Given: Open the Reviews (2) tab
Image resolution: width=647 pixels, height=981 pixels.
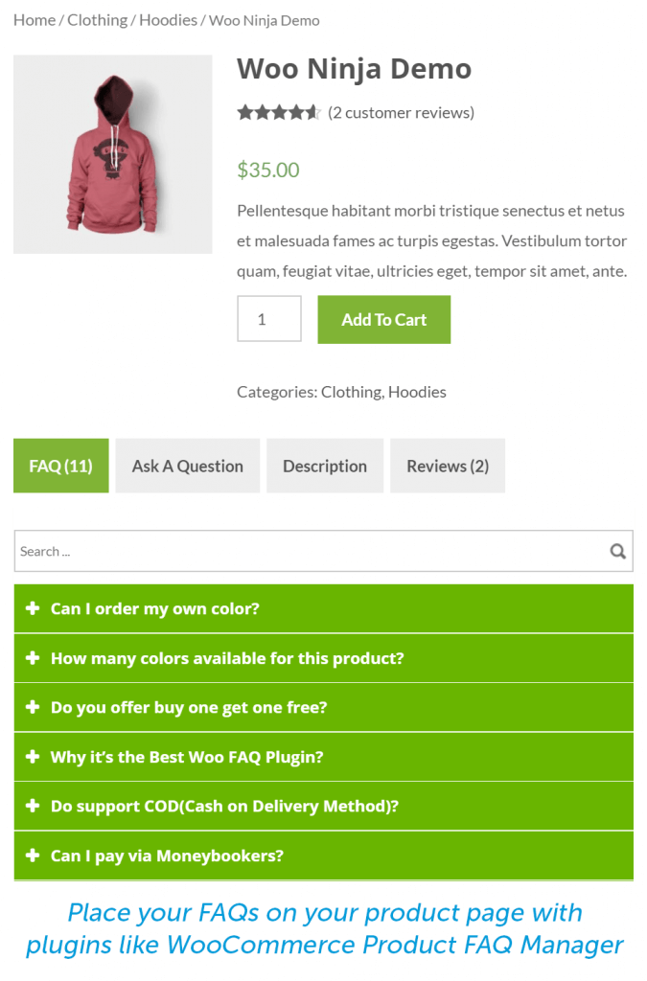Looking at the screenshot, I should click(447, 466).
